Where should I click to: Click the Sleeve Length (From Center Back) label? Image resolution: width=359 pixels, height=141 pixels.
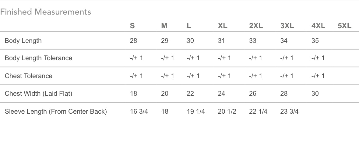click(x=56, y=112)
